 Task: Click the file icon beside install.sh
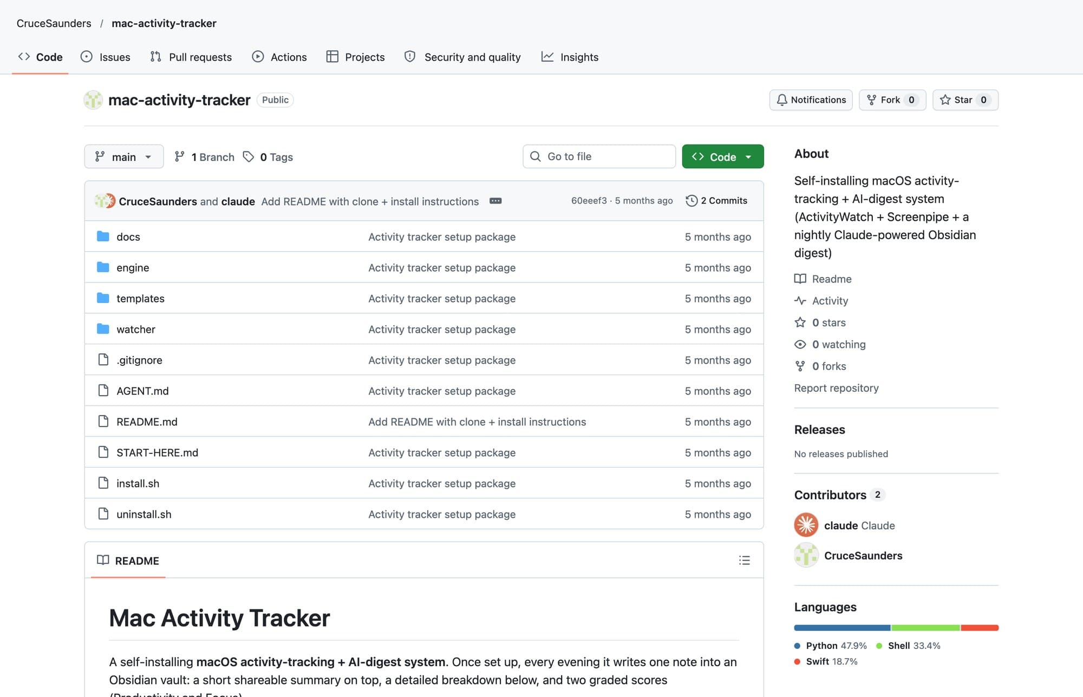coord(103,483)
